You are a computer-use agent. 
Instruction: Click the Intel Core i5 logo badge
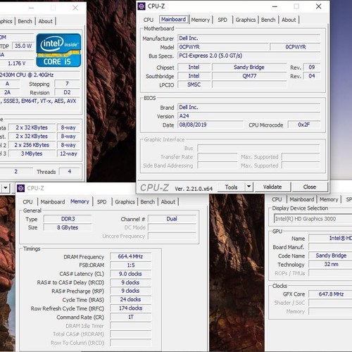(58, 50)
